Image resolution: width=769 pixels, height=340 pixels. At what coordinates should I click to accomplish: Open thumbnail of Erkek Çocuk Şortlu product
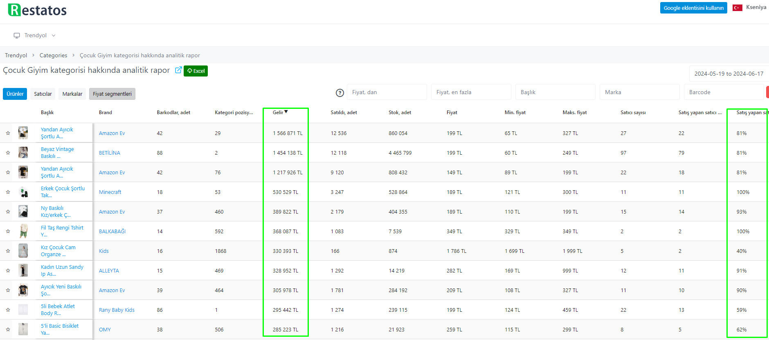(23, 192)
